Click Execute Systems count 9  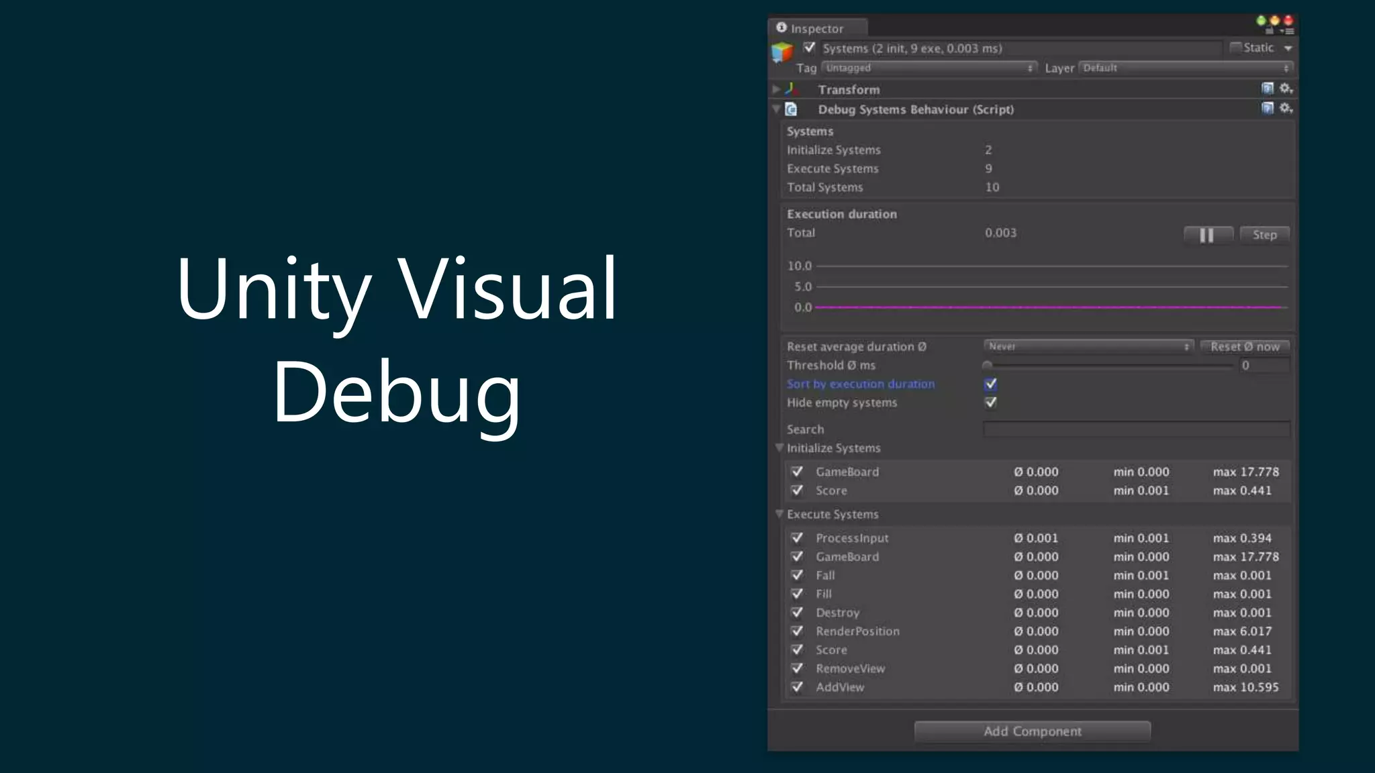988,168
